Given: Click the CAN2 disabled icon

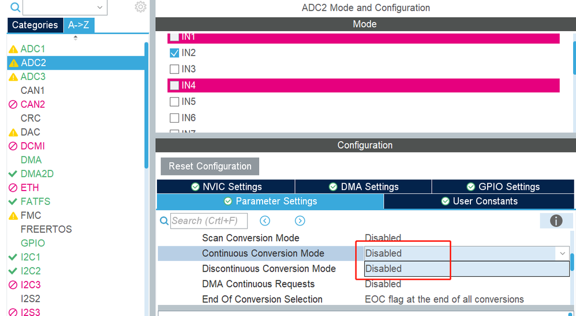Looking at the screenshot, I should coord(13,104).
